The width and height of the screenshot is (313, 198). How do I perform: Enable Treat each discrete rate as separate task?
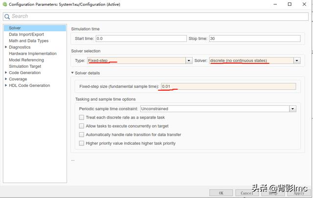82,118
